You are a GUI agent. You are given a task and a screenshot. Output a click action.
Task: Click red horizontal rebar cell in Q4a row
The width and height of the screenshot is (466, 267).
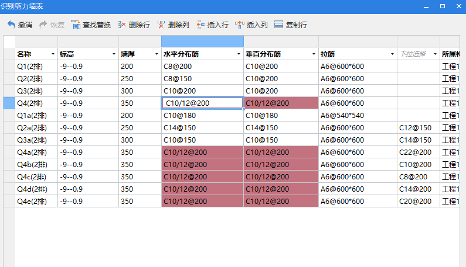click(202, 152)
